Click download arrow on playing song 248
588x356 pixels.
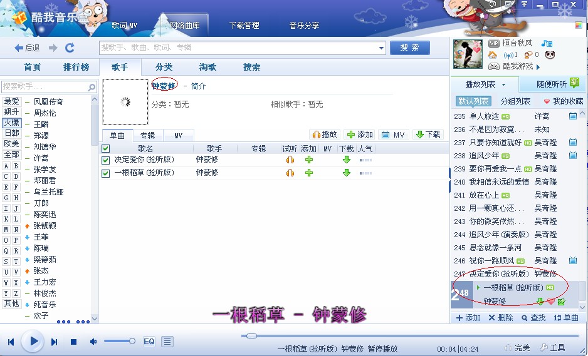click(540, 302)
